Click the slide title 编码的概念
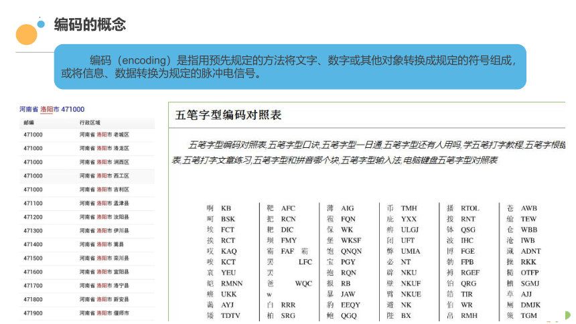This screenshot has width=576, height=324. [90, 25]
